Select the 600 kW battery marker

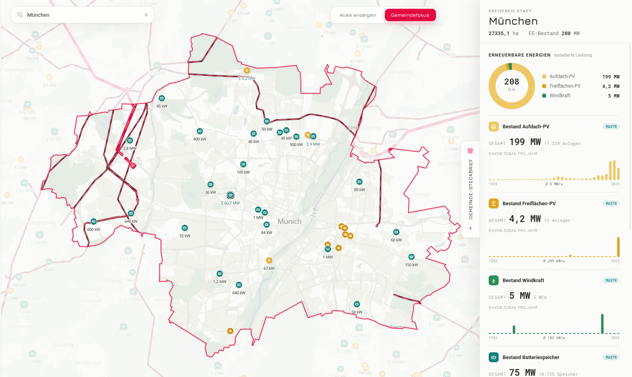[x=93, y=222]
